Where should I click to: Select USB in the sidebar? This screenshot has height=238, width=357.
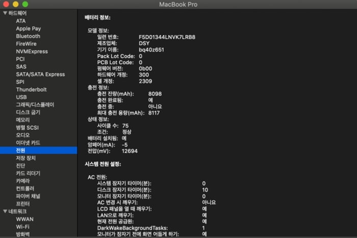(x=21, y=97)
